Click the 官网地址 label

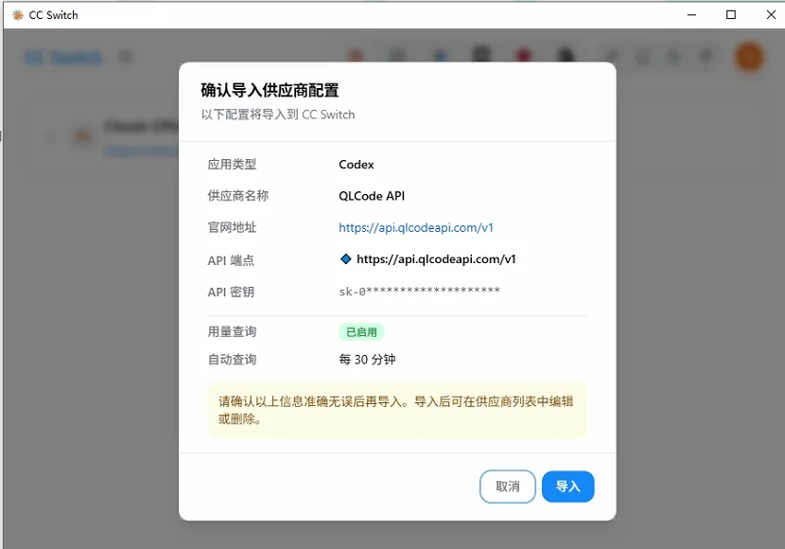point(232,227)
